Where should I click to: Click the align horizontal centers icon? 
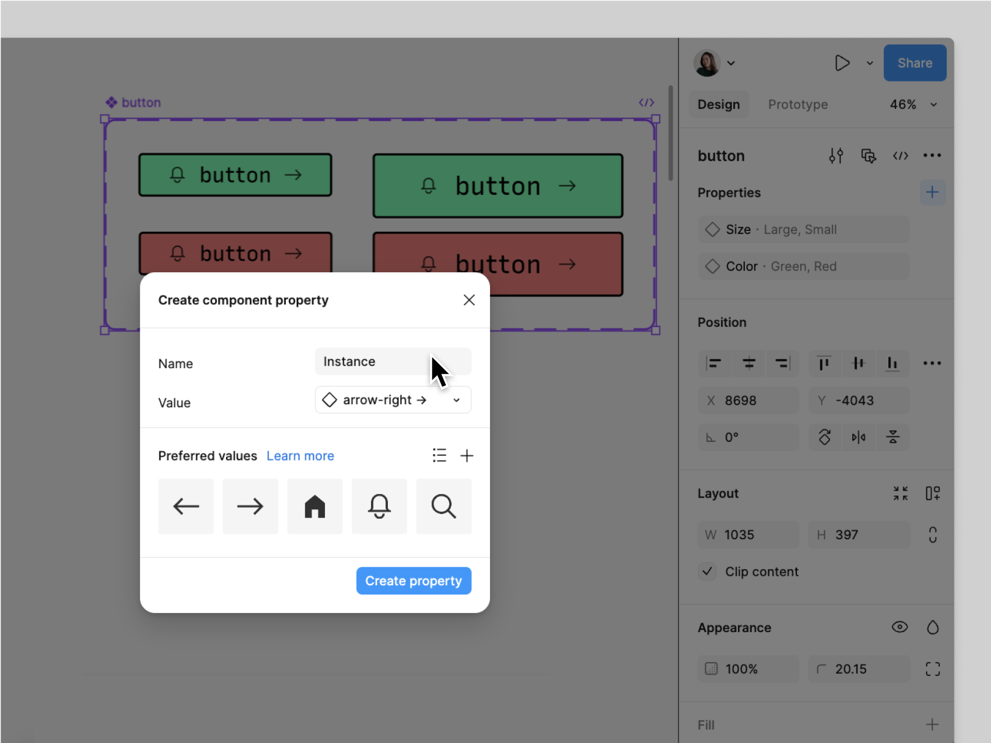point(748,364)
